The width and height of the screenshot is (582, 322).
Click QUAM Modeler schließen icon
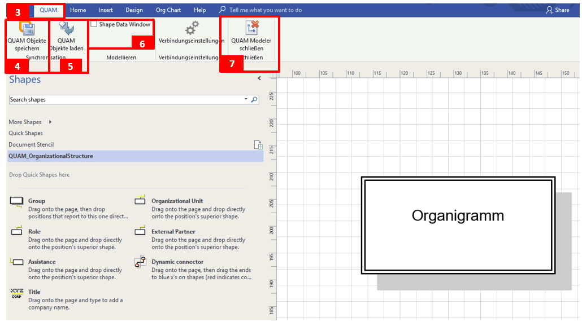[x=251, y=28]
